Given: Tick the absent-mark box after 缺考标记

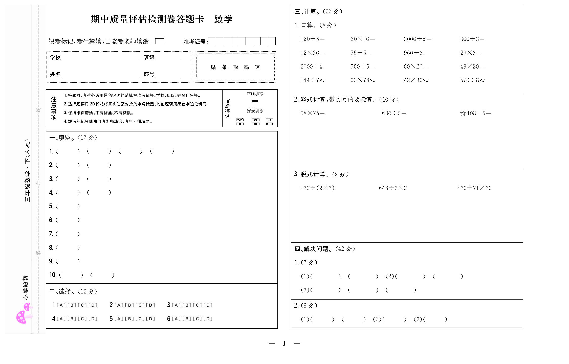Looking at the screenshot, I should [160, 41].
